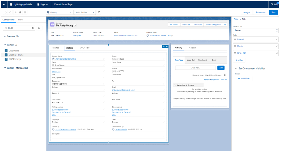Select the Related tab on canvas
Screen dimensions: 281x152
point(56,48)
